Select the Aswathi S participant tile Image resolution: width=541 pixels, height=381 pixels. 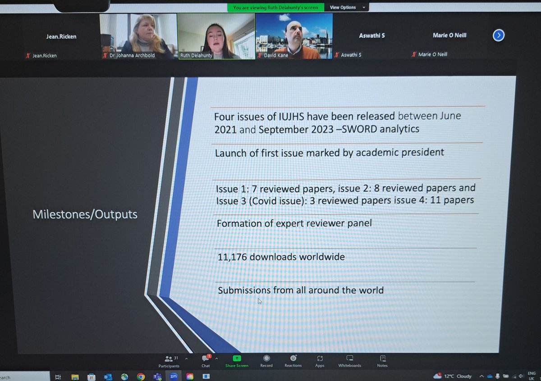[372, 36]
